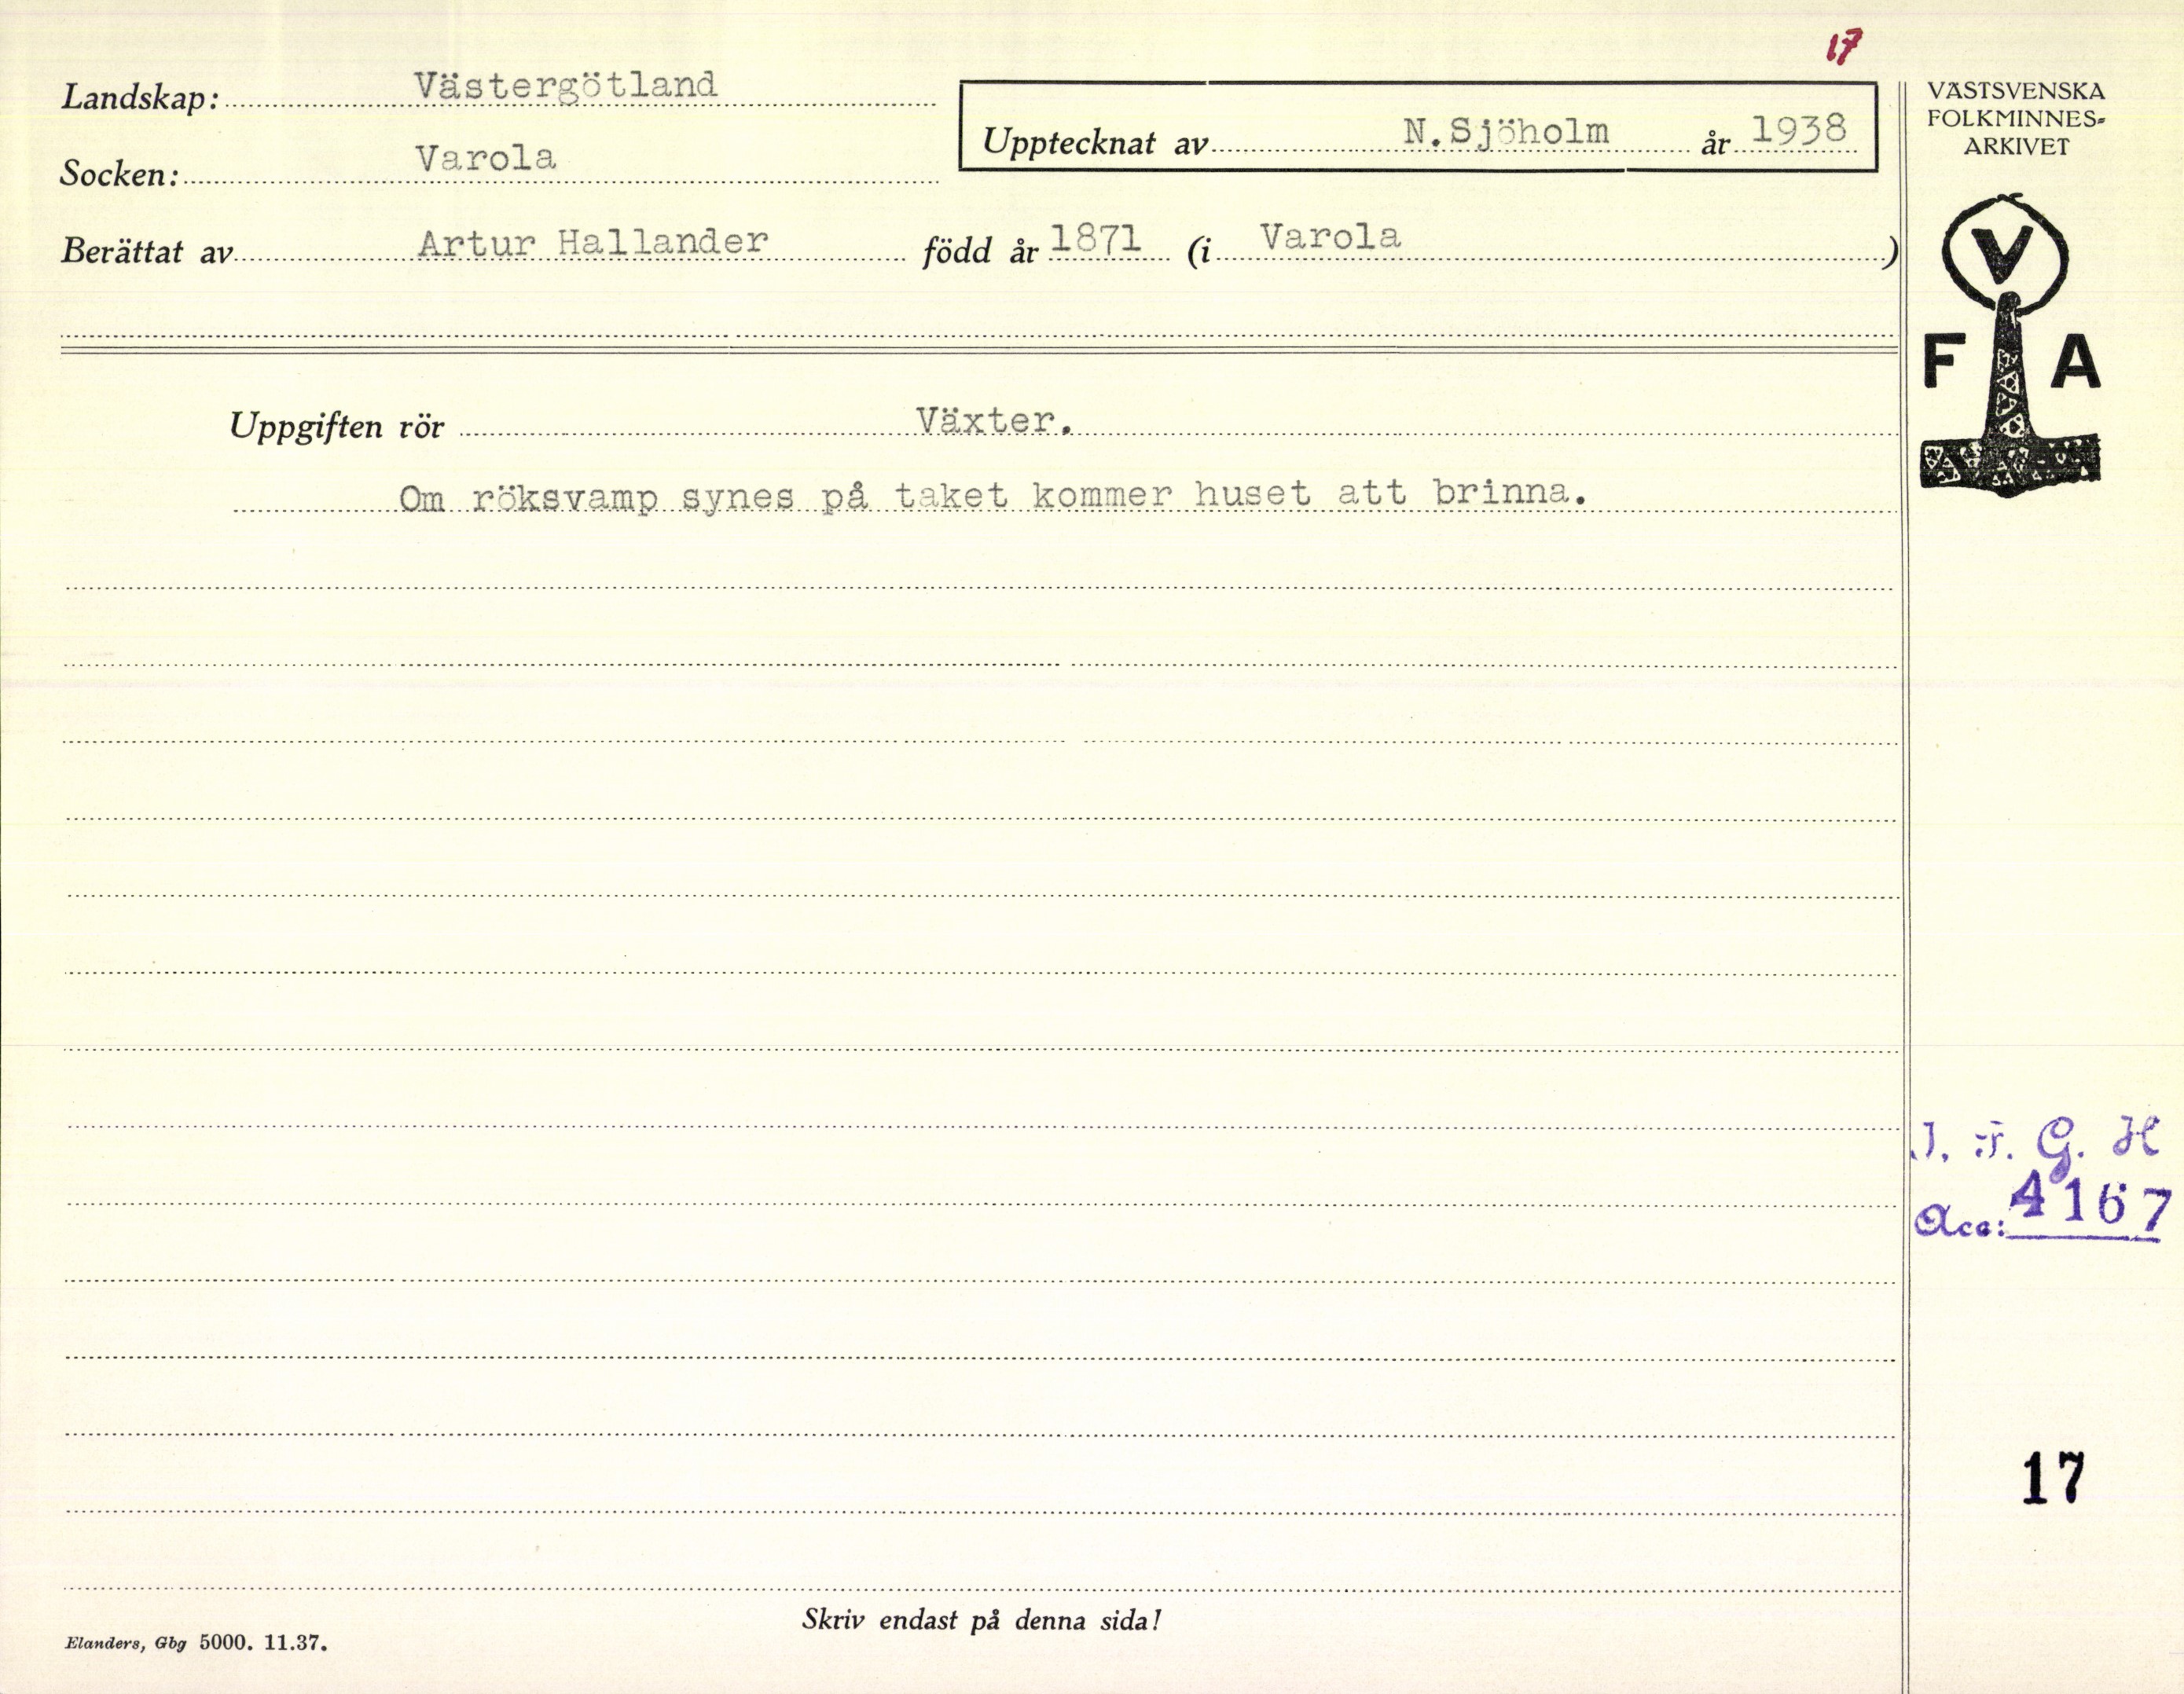Click the Uppgiften rör label
2184x1694 pixels.
(336, 427)
